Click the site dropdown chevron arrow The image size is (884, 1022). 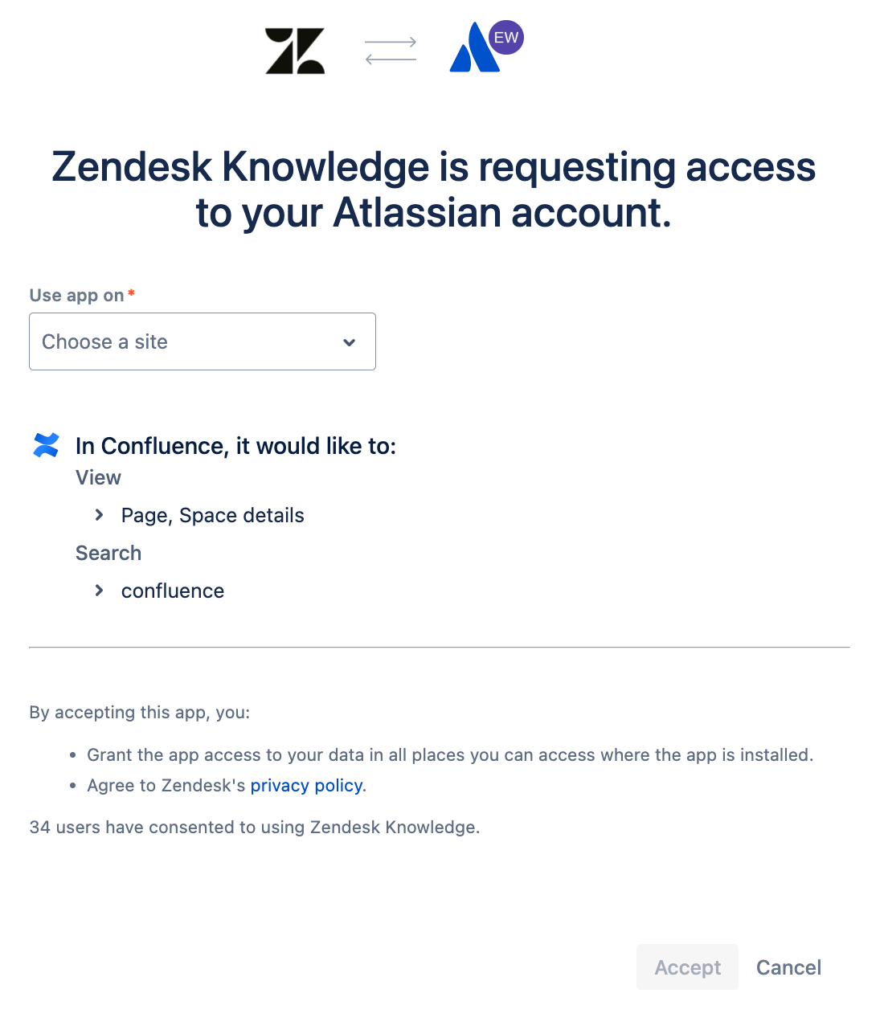point(350,342)
